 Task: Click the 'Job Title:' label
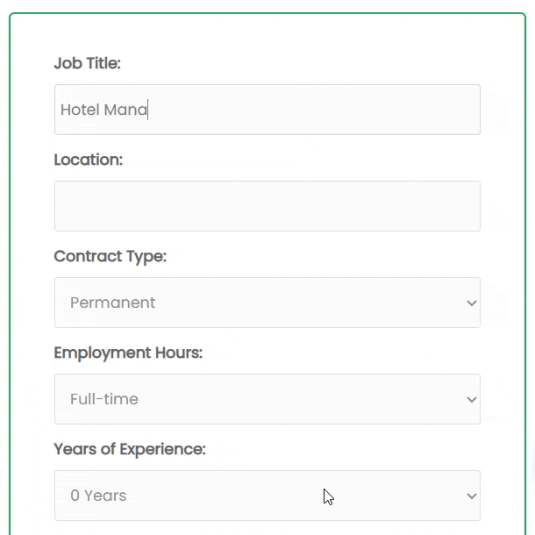point(87,63)
